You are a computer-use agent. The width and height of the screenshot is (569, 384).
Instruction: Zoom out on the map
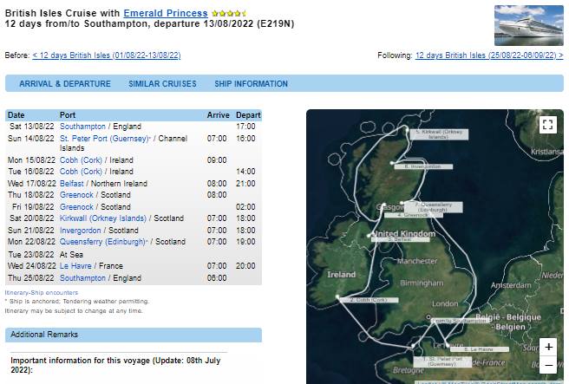click(548, 365)
